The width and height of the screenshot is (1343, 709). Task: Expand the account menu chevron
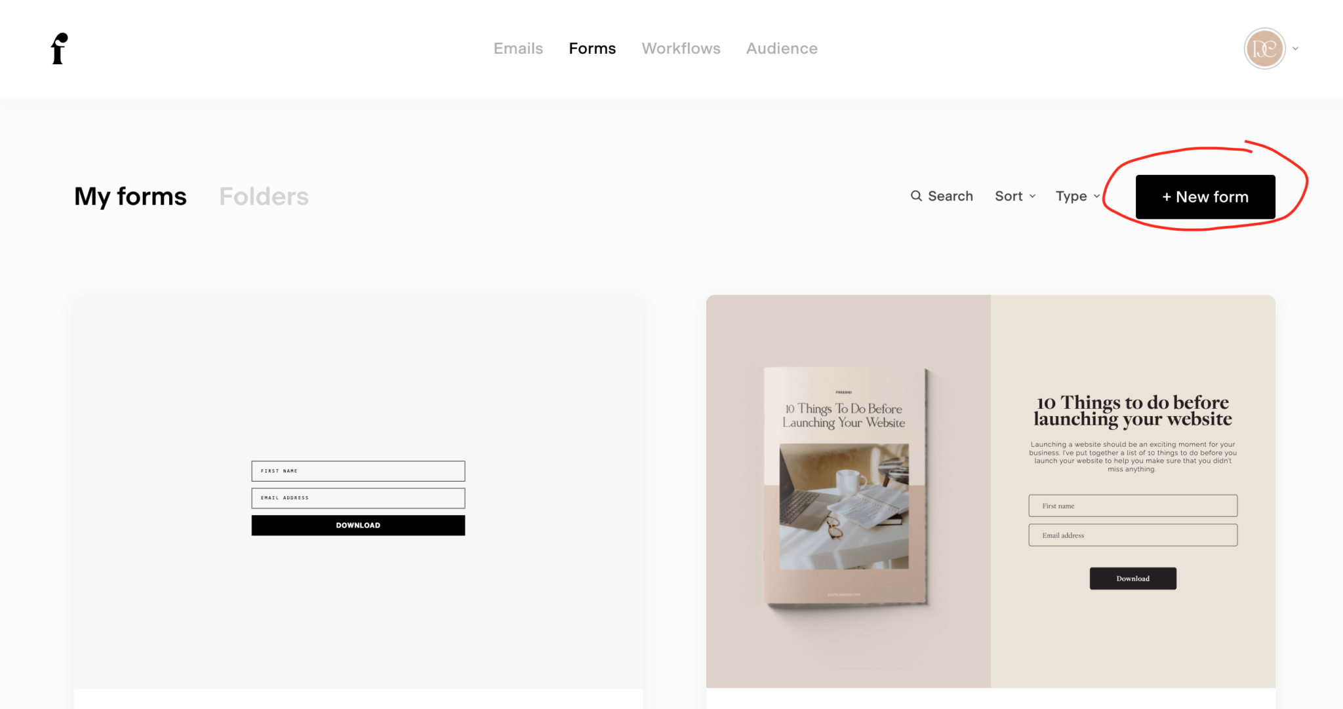tap(1296, 48)
